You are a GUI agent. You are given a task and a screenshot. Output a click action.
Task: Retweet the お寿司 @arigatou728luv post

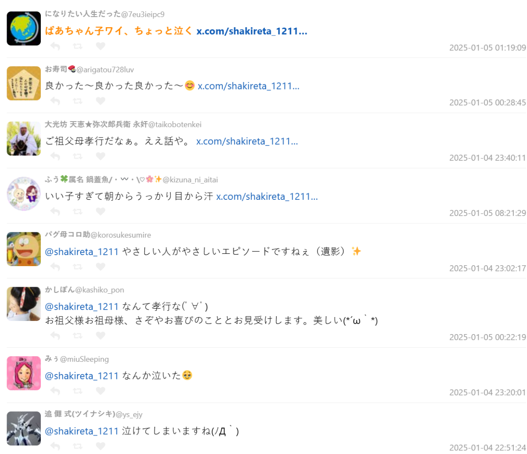[x=78, y=101]
